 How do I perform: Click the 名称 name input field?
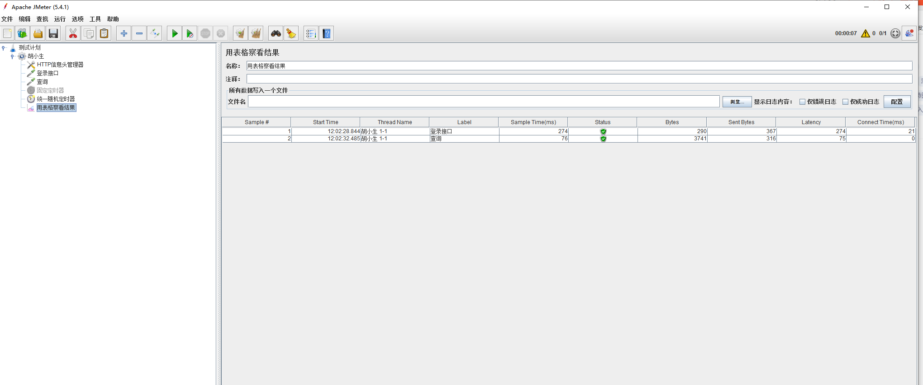point(579,66)
